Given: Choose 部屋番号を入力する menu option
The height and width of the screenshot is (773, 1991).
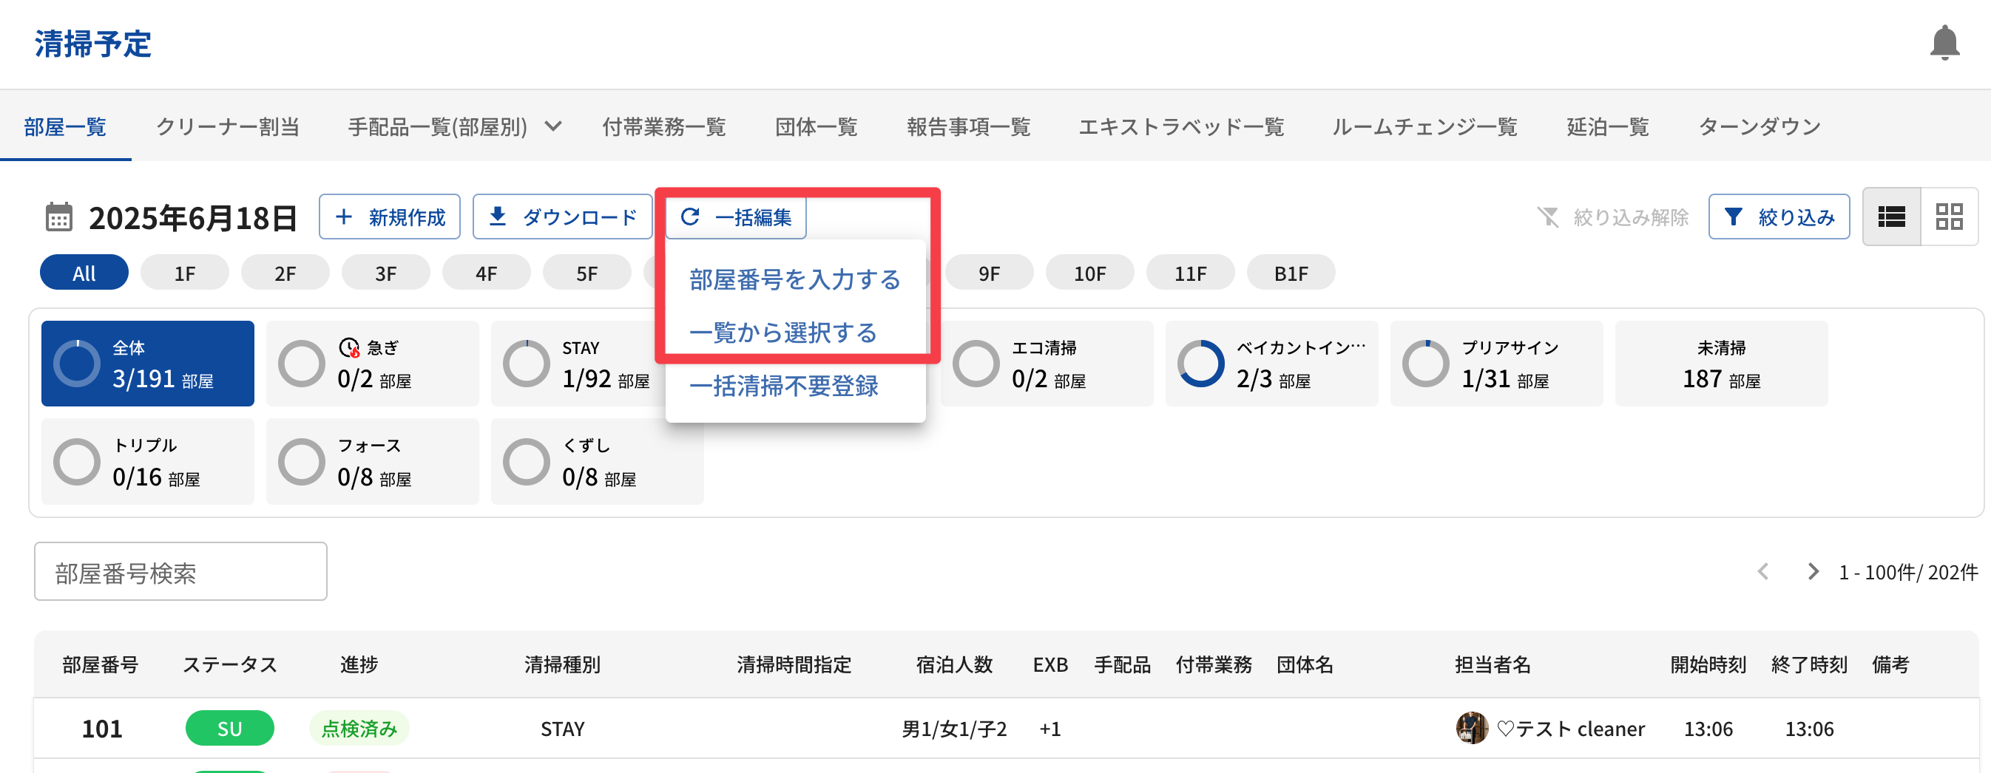Looking at the screenshot, I should [794, 279].
